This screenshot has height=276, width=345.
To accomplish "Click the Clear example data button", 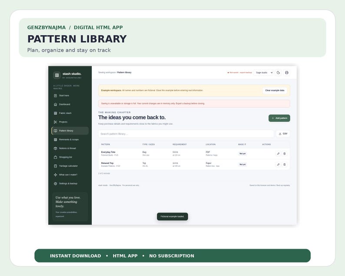I will click(x=275, y=90).
